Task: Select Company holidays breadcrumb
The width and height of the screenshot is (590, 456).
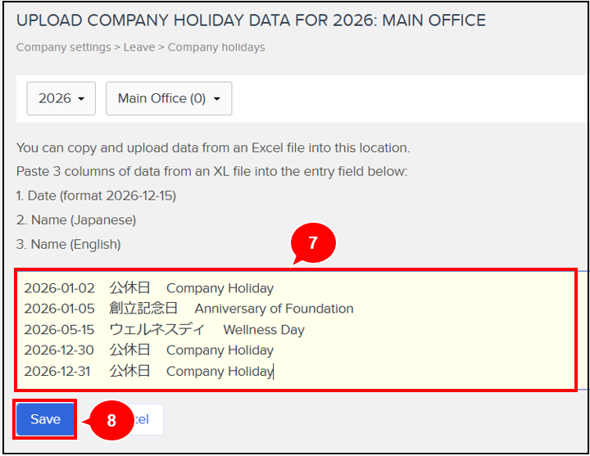Action: [216, 47]
